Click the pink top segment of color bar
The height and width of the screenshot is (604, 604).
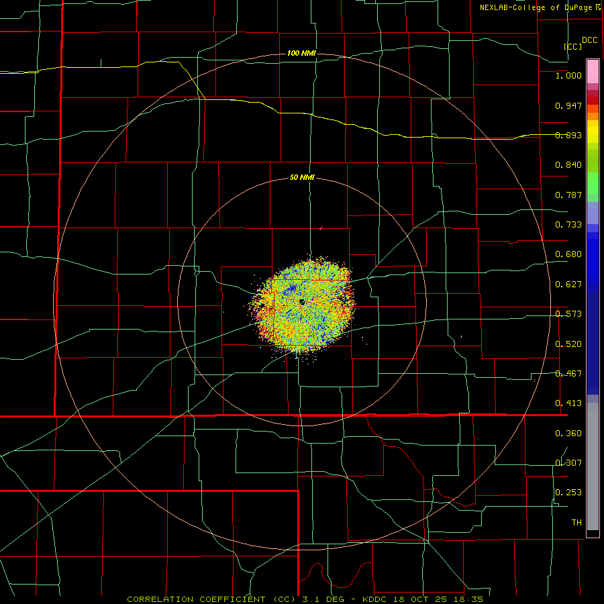593,72
